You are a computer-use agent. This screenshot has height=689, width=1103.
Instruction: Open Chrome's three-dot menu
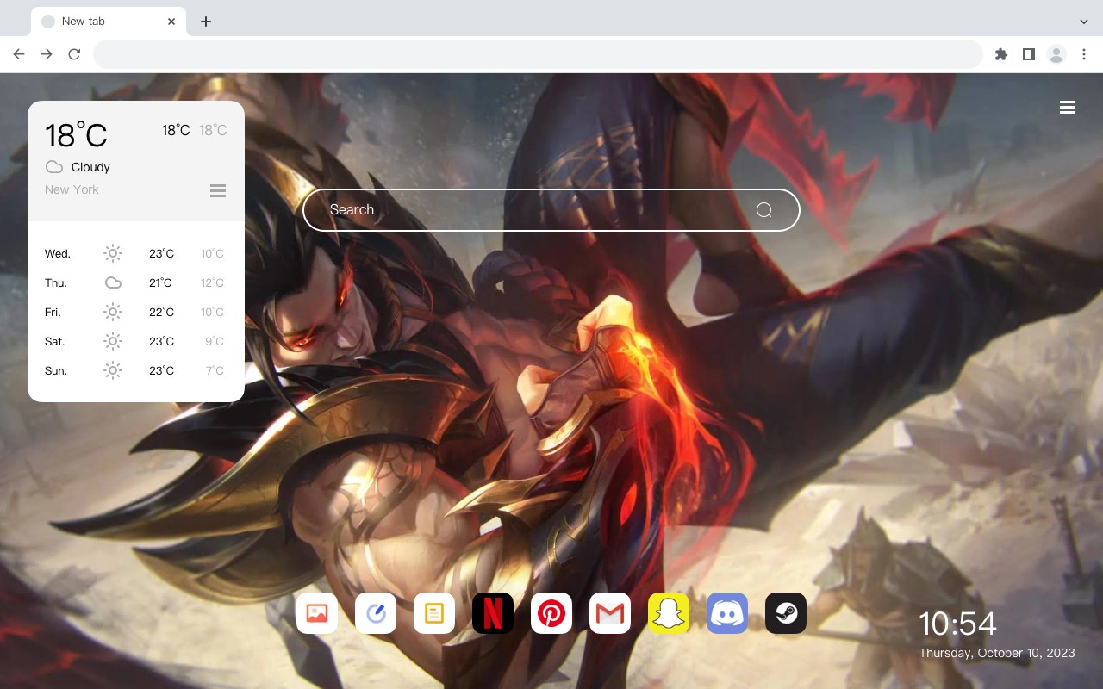(x=1084, y=54)
